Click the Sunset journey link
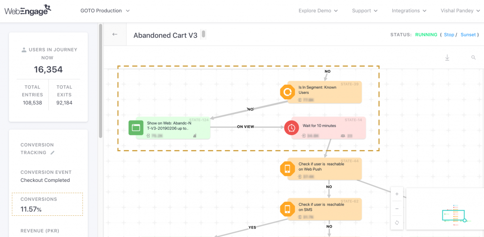Screen dimensions: 484x237 468,34
